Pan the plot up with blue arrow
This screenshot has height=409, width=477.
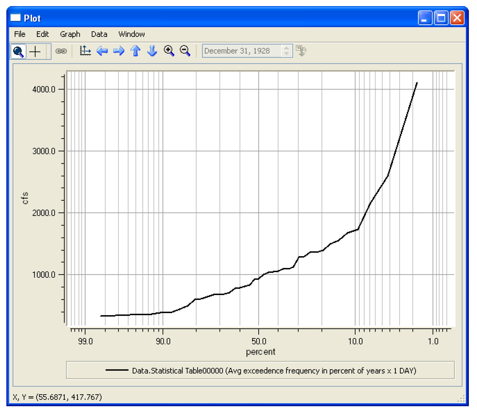point(136,51)
